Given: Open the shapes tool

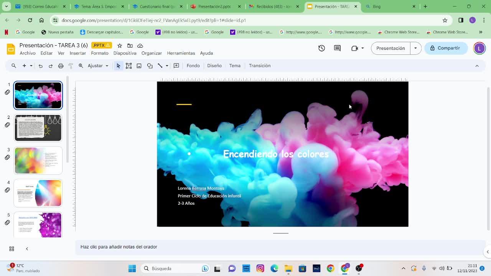Looking at the screenshot, I should 150,66.
